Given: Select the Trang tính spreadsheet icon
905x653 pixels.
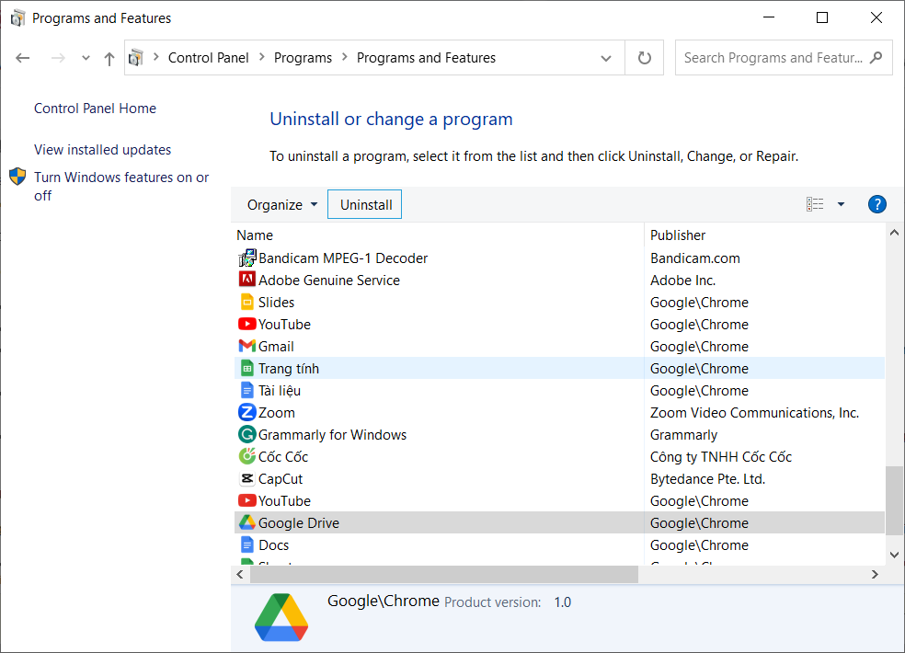Looking at the screenshot, I should pos(247,369).
